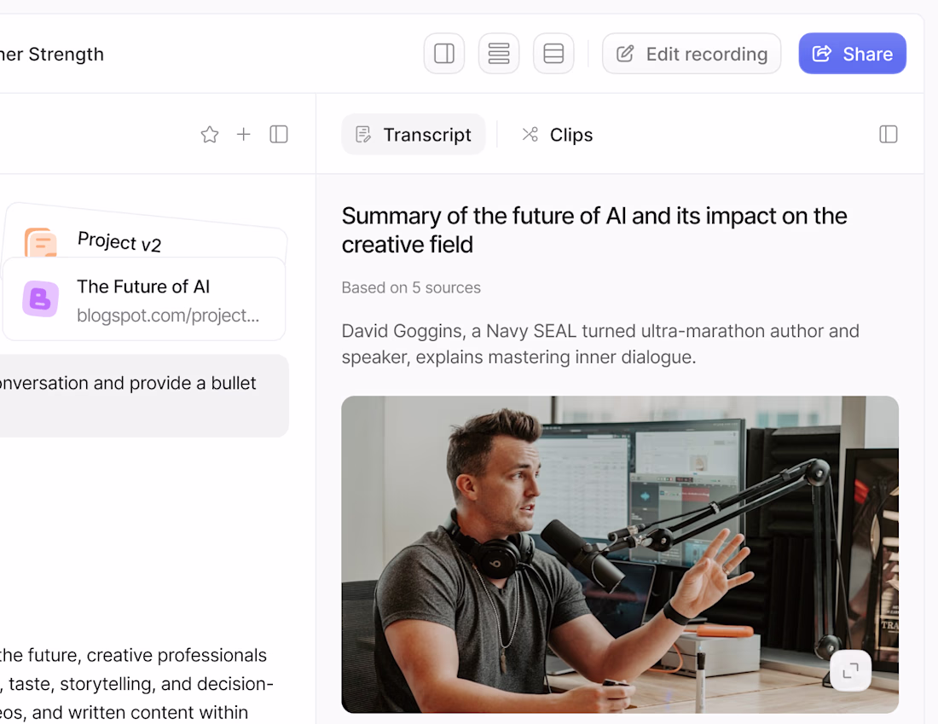Click the prompt bubble 'provide a bullet'
Screen dimensions: 938x724
point(143,396)
